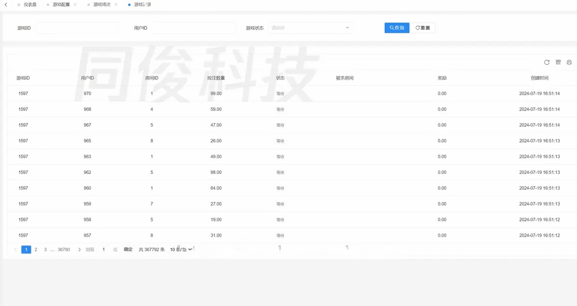Go to next page using right arrow

pos(79,250)
